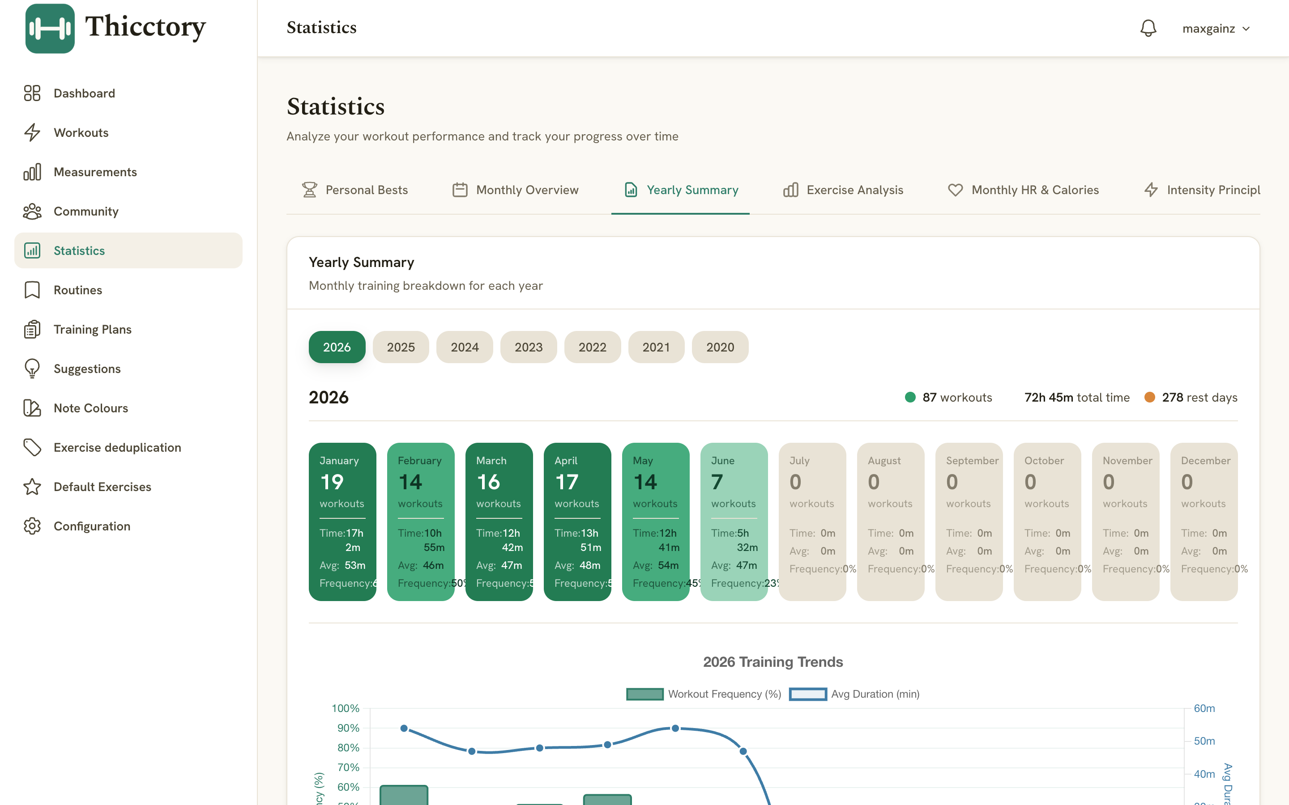The image size is (1289, 805).
Task: Open Routines page link
Action: tap(128, 290)
